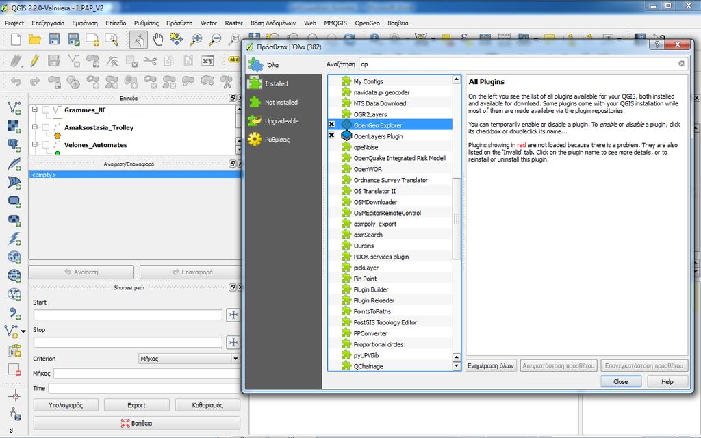Toggle editing with the pencil icon
This screenshot has height=438, width=701.
[x=34, y=60]
